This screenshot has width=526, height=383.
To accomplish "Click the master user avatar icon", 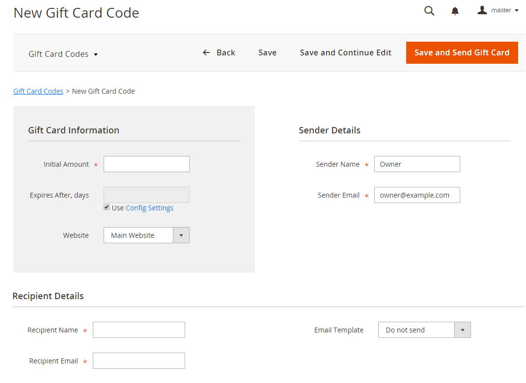I will pyautogui.click(x=482, y=10).
